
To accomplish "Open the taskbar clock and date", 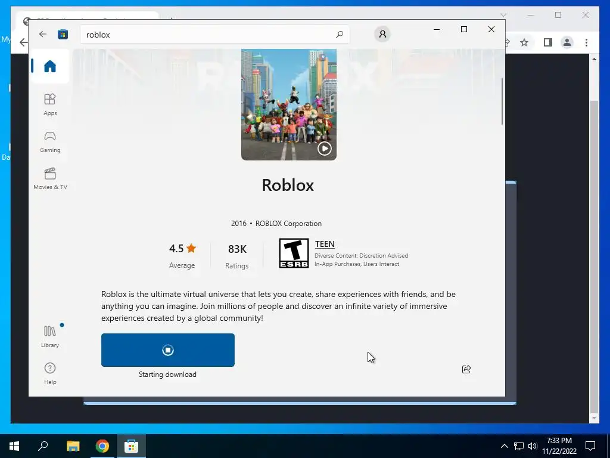I will coord(559,446).
